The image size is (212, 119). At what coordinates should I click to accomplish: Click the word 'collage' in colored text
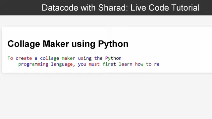coord(49,59)
